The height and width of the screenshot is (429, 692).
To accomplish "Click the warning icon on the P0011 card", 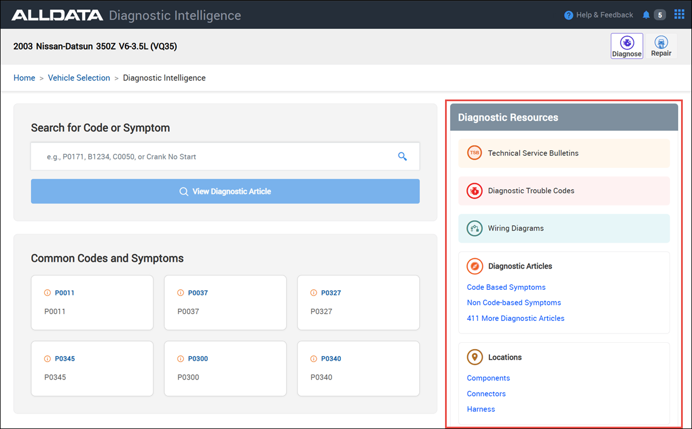I will tap(47, 293).
